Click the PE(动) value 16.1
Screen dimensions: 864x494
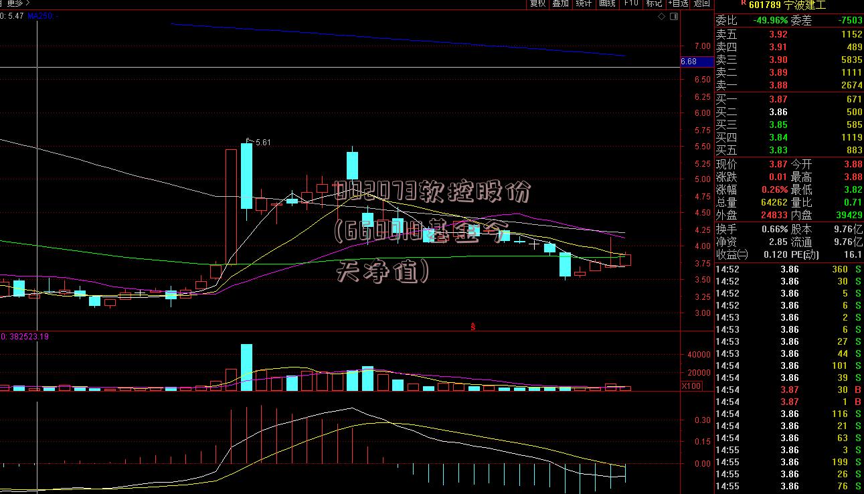click(x=853, y=254)
